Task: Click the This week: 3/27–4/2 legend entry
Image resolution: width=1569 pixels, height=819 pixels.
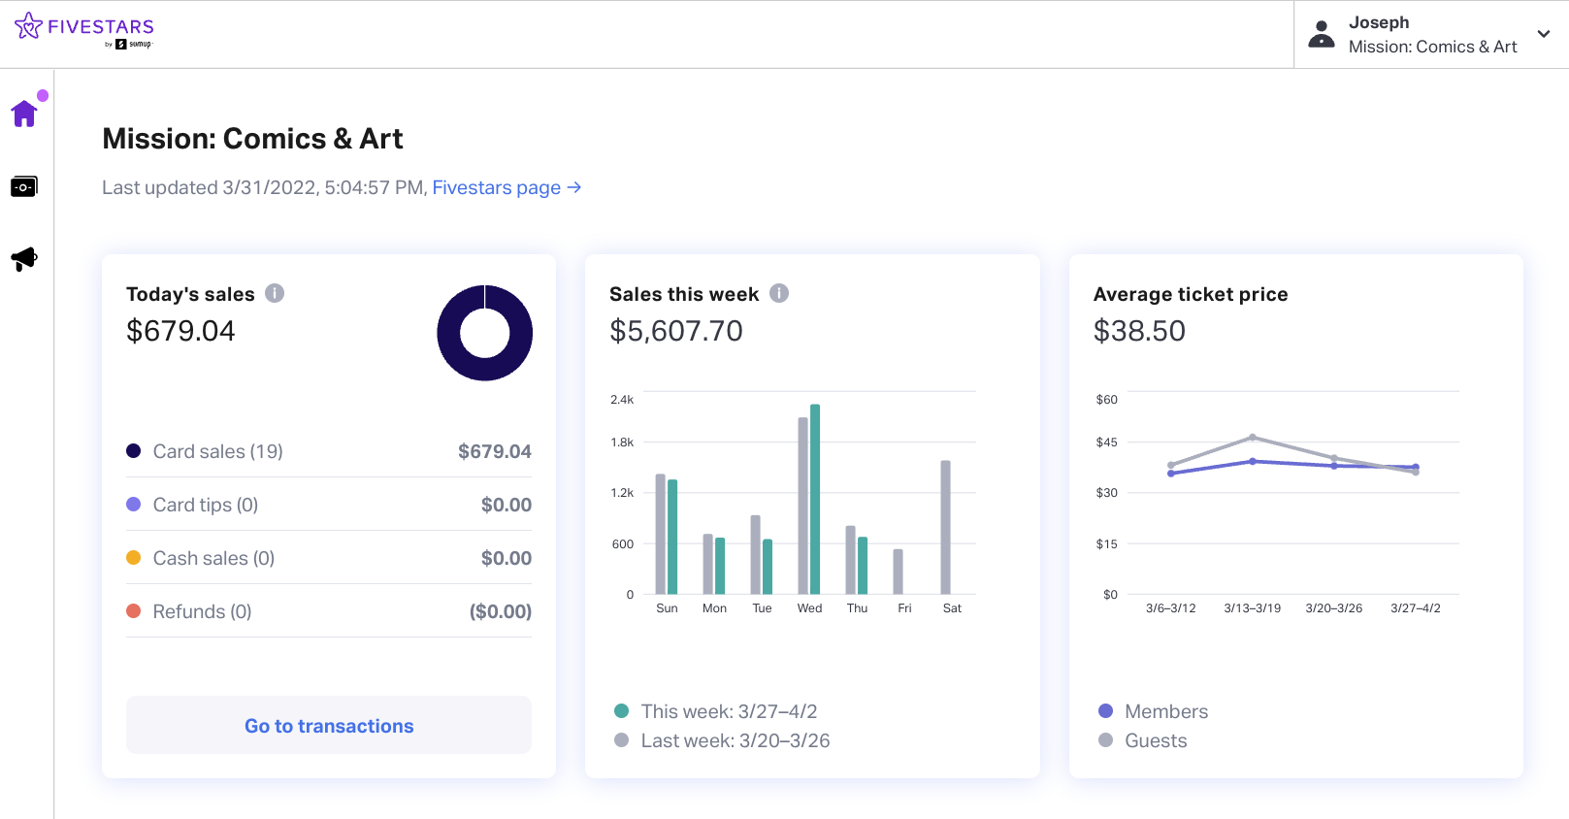Action: pos(716,711)
